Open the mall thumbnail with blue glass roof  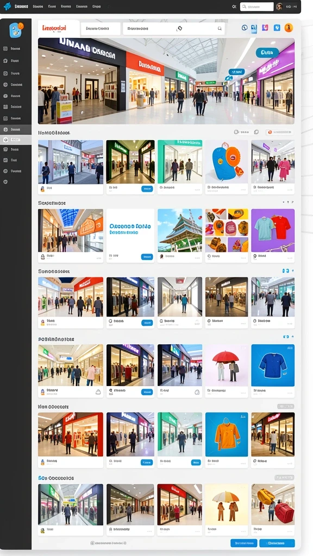click(x=71, y=230)
